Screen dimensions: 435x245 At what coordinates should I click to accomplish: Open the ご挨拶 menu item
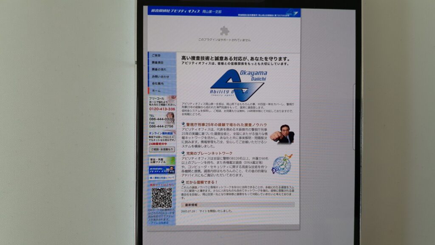[162, 55]
